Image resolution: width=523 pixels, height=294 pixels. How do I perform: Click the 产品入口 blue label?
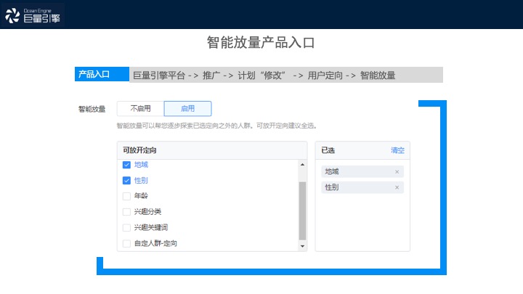click(x=102, y=74)
